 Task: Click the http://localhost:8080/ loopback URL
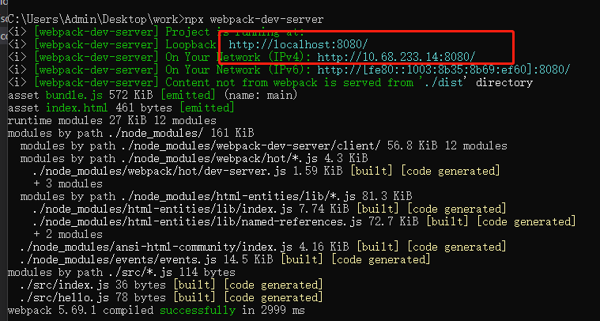coord(298,44)
